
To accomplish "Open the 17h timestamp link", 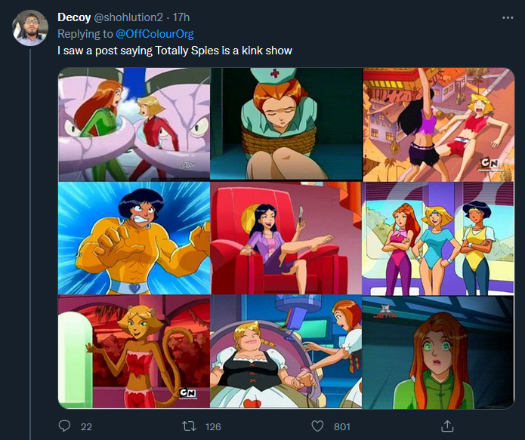I will coord(181,17).
